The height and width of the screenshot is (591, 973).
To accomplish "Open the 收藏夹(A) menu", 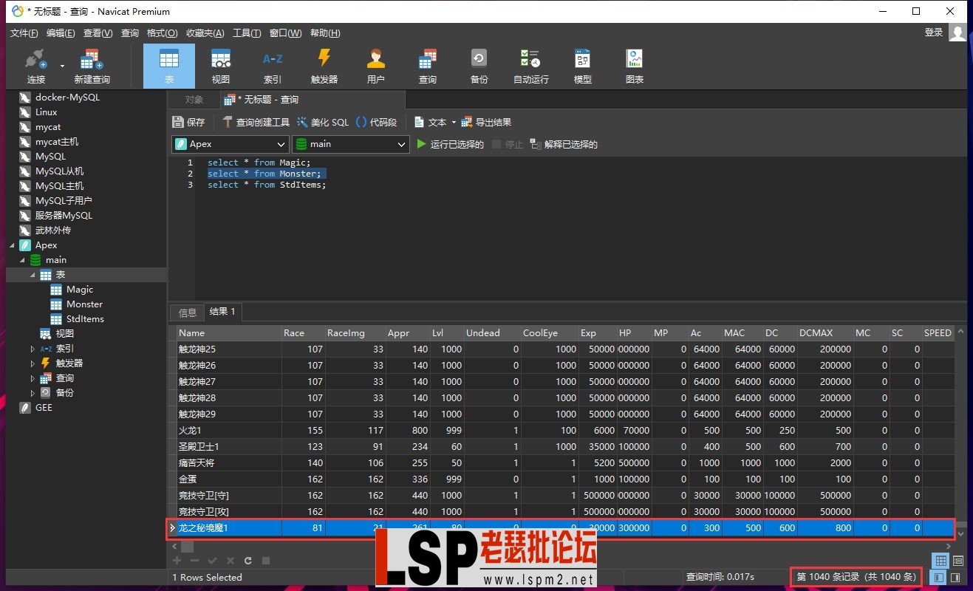I will [x=204, y=33].
